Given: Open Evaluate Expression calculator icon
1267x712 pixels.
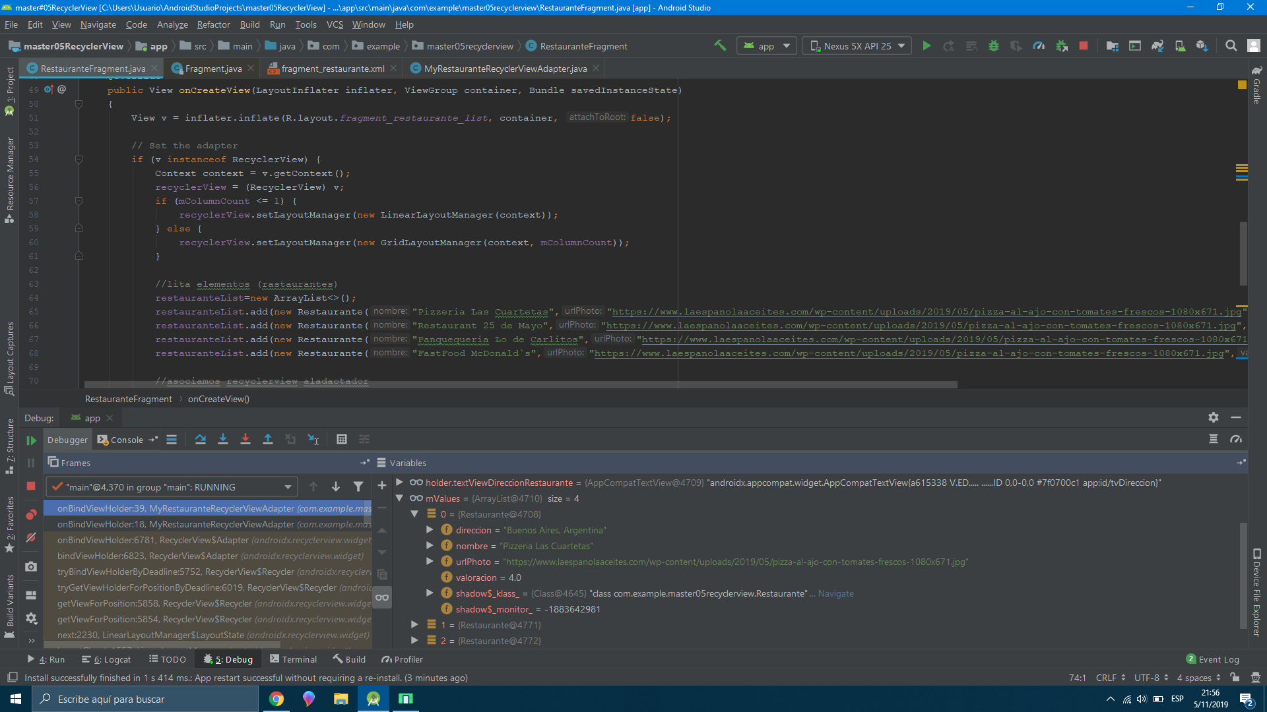Looking at the screenshot, I should point(342,439).
